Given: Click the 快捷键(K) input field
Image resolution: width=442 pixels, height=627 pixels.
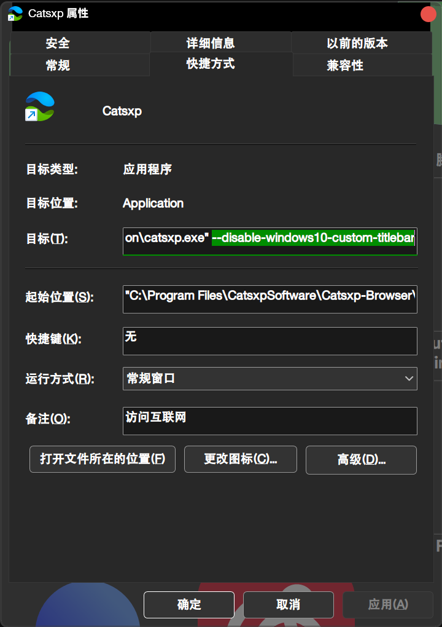Looking at the screenshot, I should click(x=270, y=341).
